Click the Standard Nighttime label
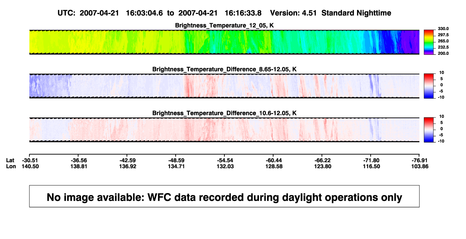The width and height of the screenshot is (466, 239). coord(356,13)
